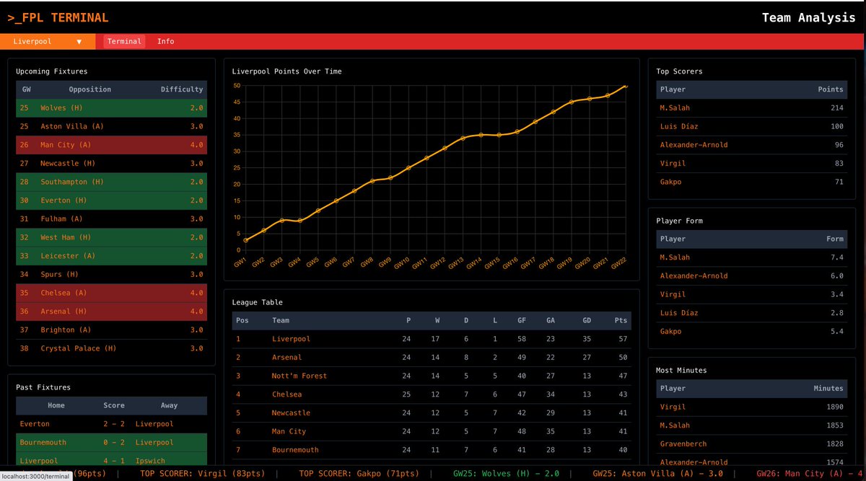Click the GW14 data point on chart
866x481 pixels.
(x=481, y=135)
